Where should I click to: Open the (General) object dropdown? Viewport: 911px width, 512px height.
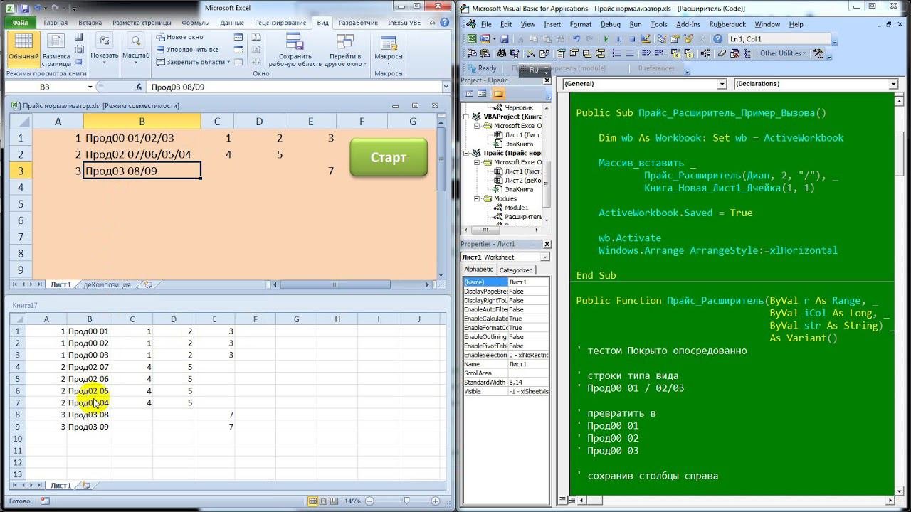point(721,84)
